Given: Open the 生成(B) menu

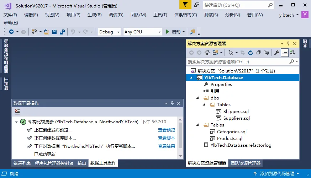Looking at the screenshot, I should click(x=94, y=15).
